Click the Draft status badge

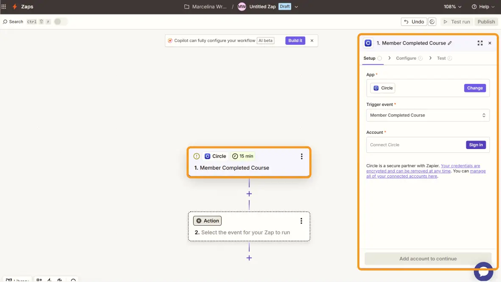[x=285, y=6]
